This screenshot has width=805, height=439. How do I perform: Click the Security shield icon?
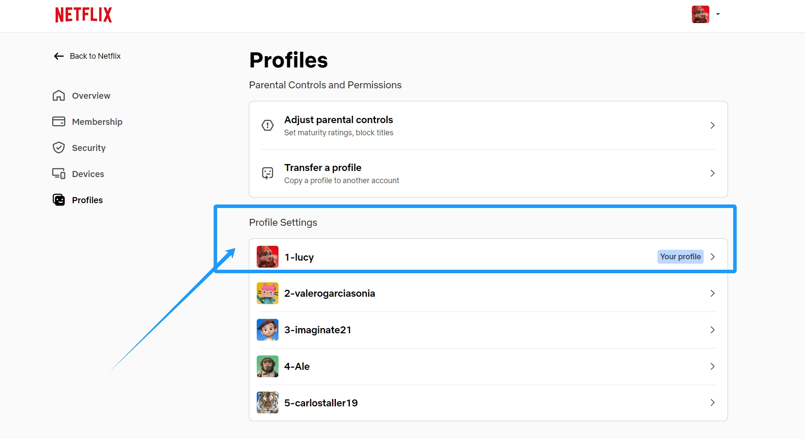pos(59,147)
